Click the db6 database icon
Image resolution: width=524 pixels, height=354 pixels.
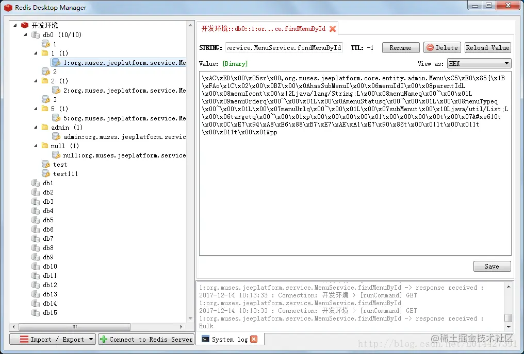point(36,229)
